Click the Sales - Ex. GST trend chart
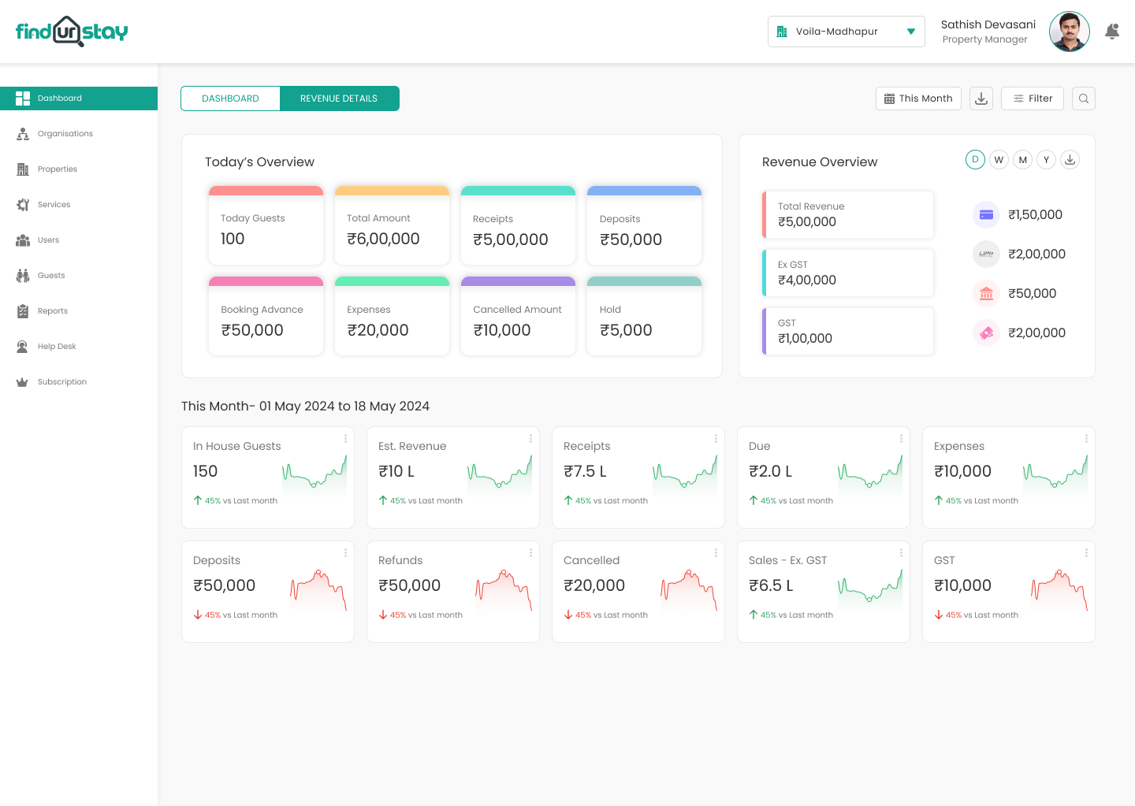The image size is (1135, 806). tap(870, 589)
